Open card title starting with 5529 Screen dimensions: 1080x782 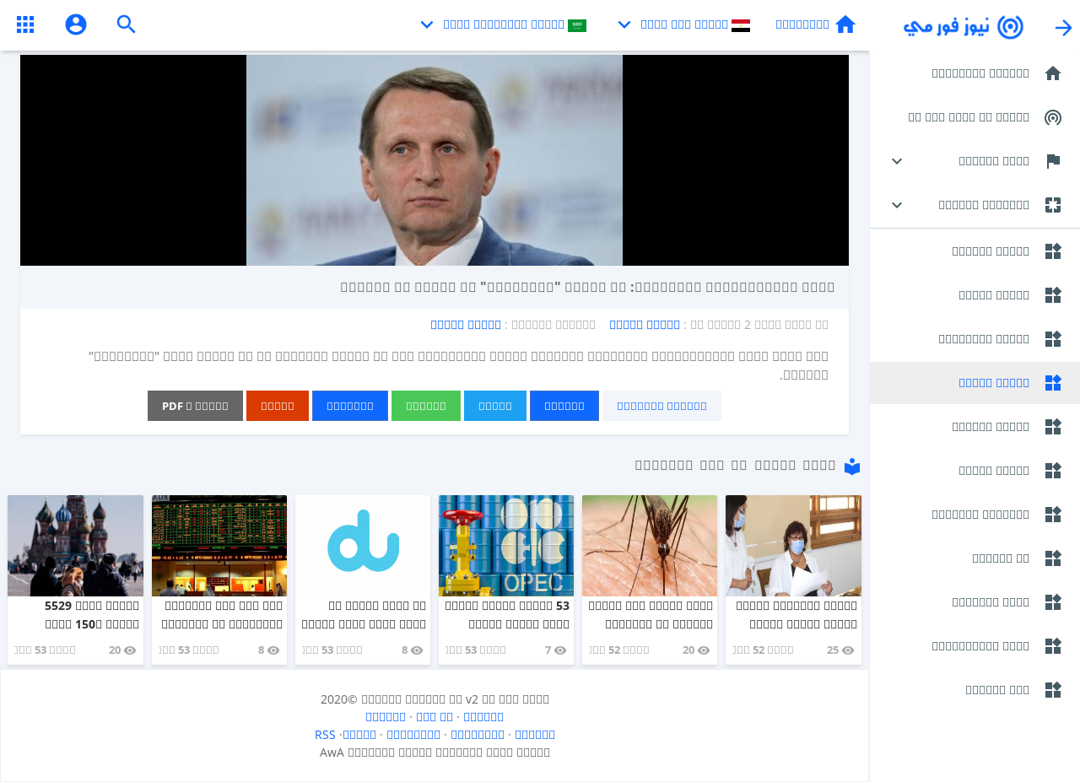tap(92, 615)
